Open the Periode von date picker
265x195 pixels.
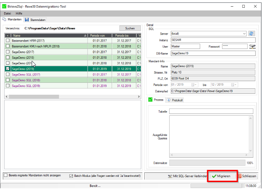pos(194,85)
